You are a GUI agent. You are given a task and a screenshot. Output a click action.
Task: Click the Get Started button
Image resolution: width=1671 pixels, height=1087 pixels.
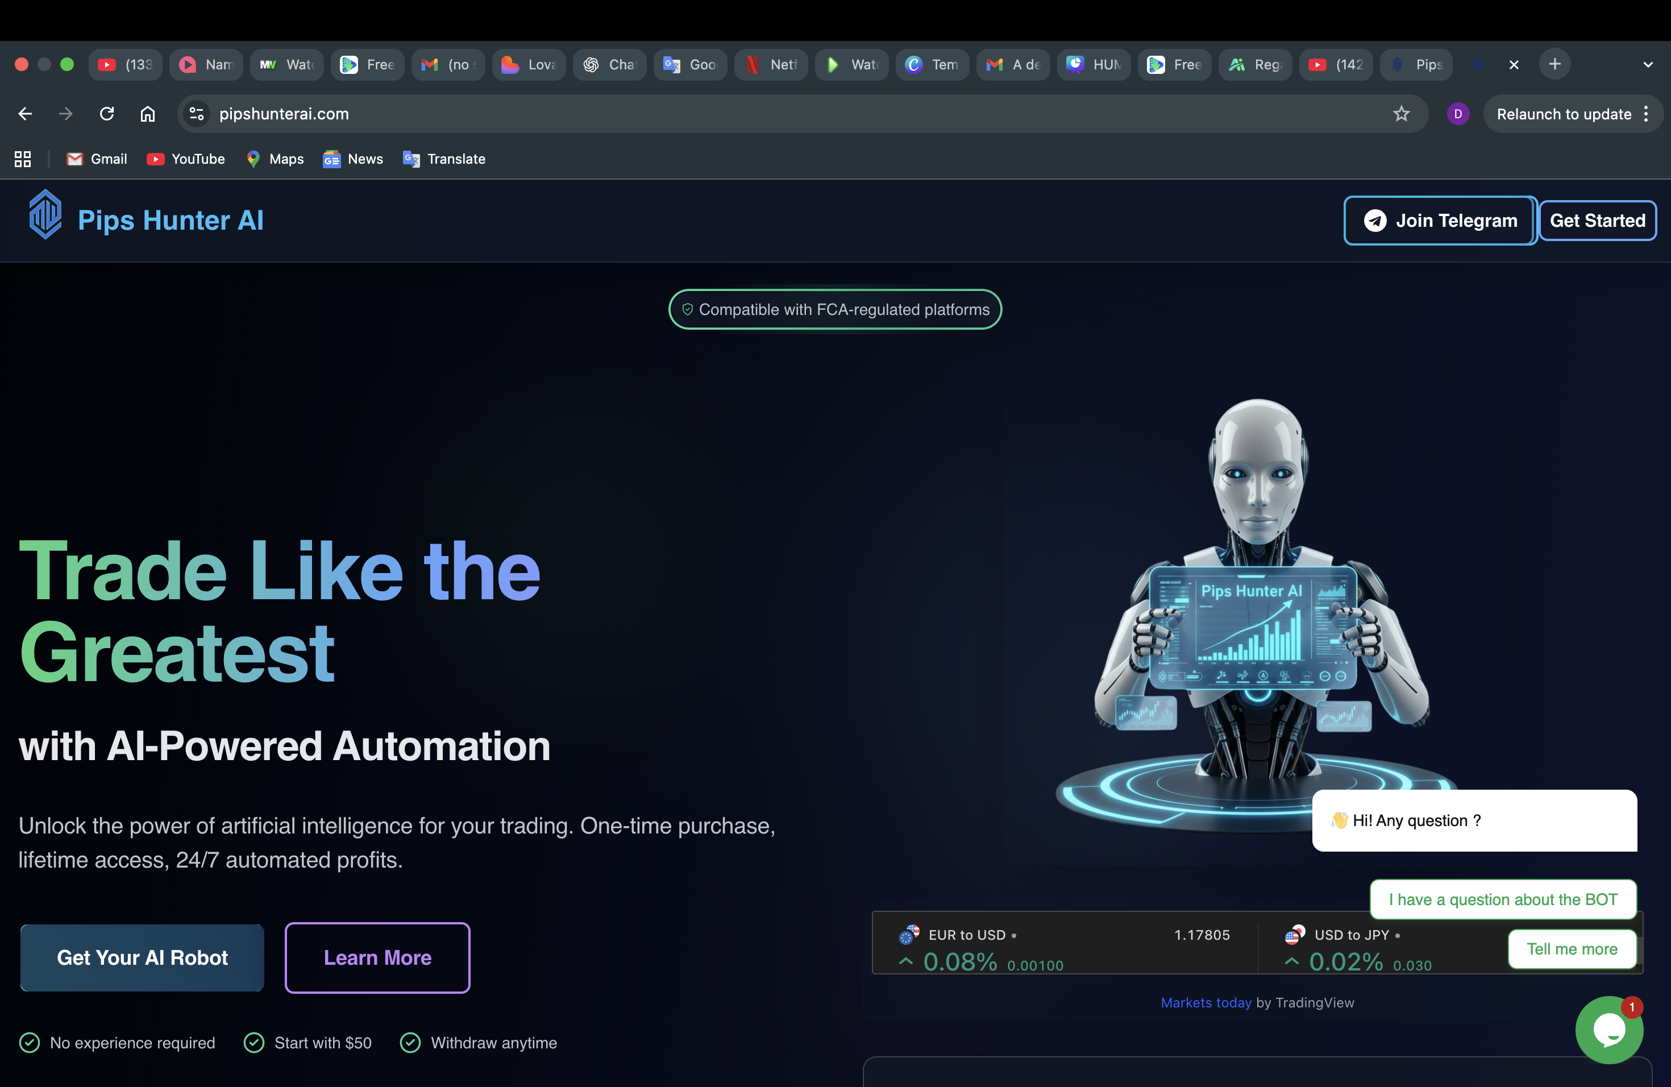click(1597, 220)
